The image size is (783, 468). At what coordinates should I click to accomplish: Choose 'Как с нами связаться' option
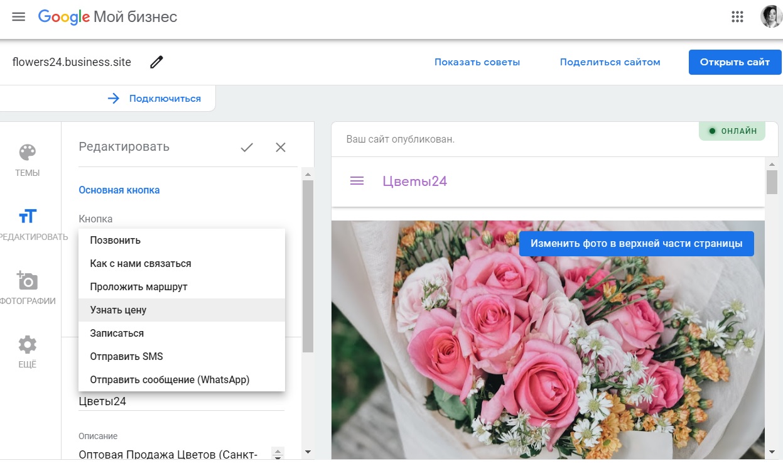point(141,264)
